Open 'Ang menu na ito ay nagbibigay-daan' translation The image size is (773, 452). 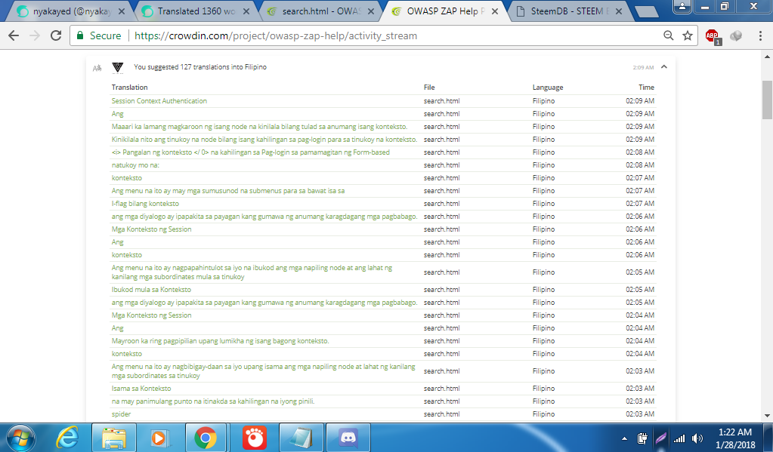tap(263, 371)
